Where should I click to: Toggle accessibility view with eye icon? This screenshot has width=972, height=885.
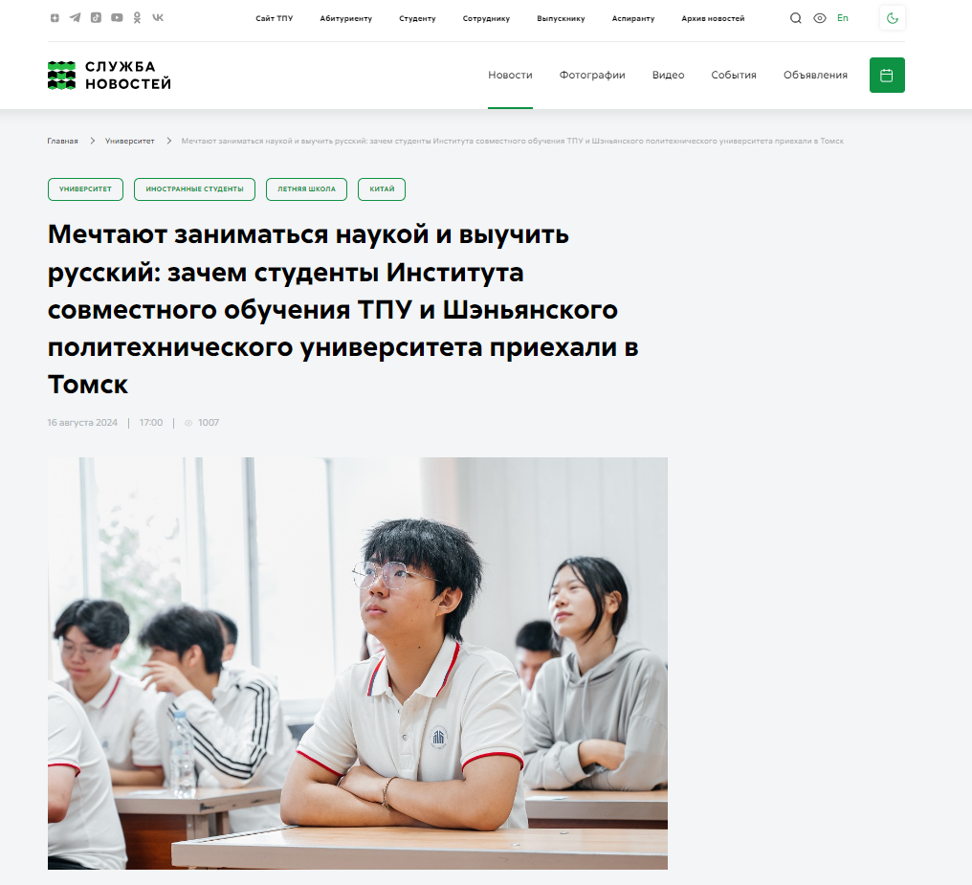pyautogui.click(x=820, y=18)
